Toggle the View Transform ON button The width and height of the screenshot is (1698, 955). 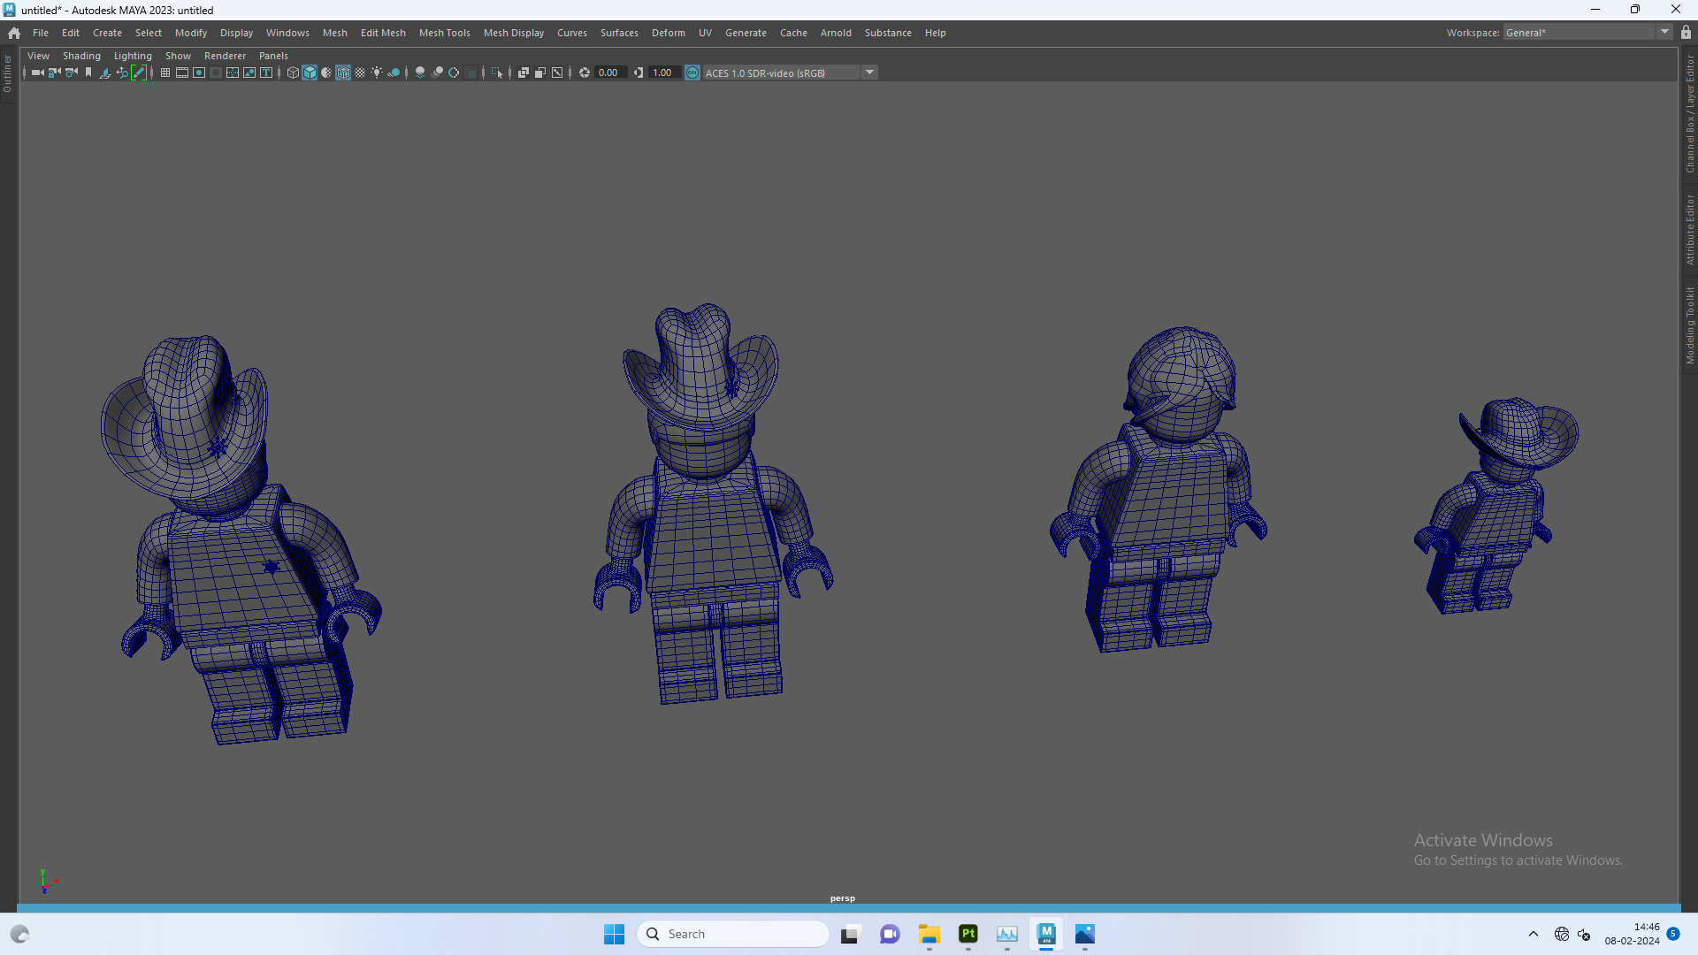[692, 73]
